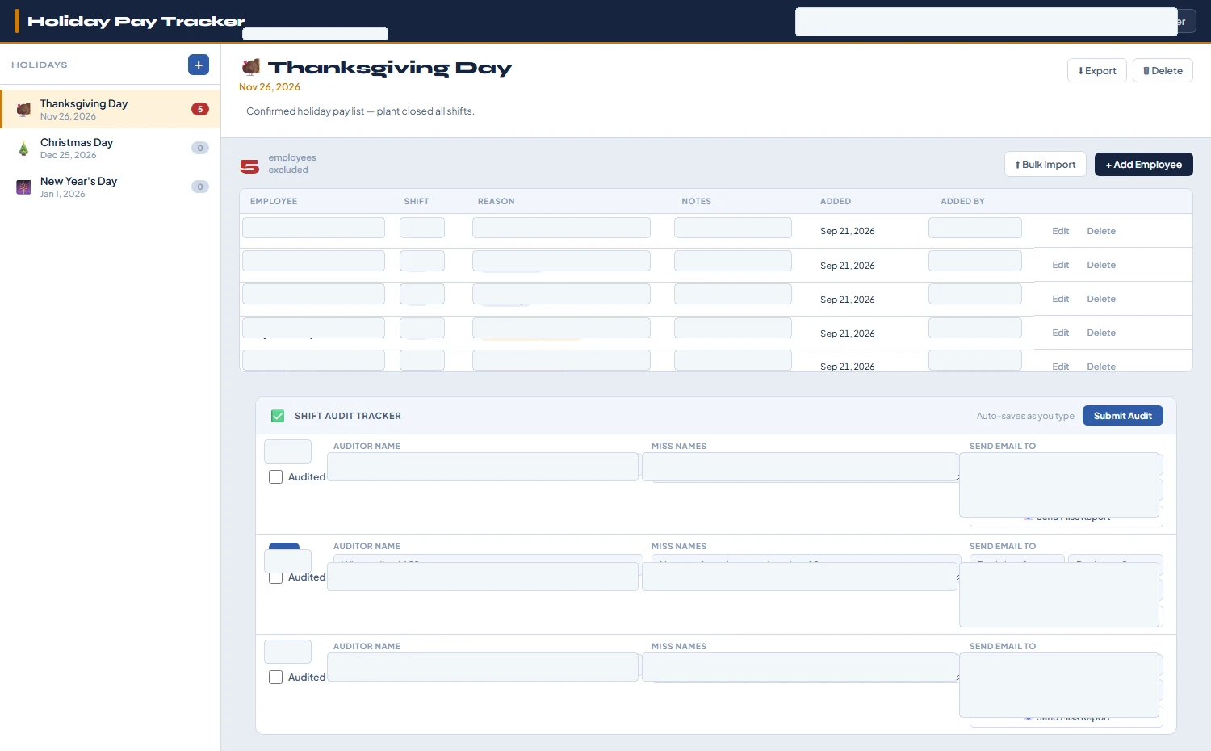Viewport: 1211px width, 751px height.
Task: Edit the first employee row in the table
Action: pyautogui.click(x=1060, y=231)
